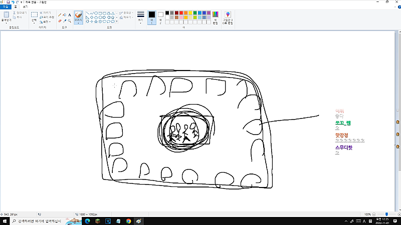Image resolution: width=401 pixels, height=225 pixels.
Task: Select the Eraser tool
Action: pyautogui.click(x=60, y=21)
